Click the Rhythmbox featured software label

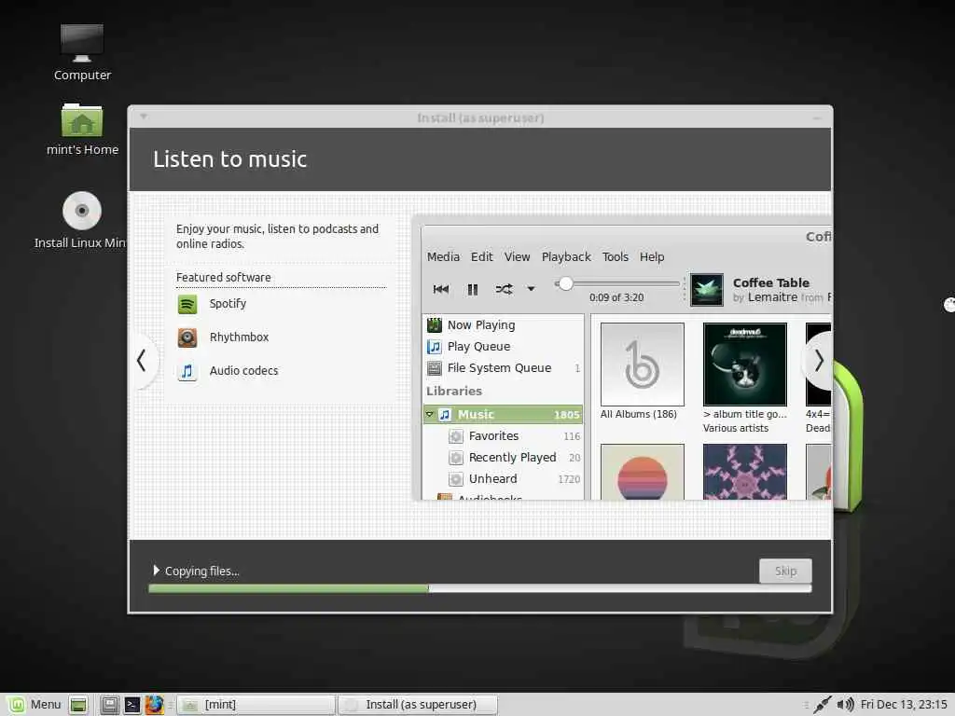click(x=239, y=337)
